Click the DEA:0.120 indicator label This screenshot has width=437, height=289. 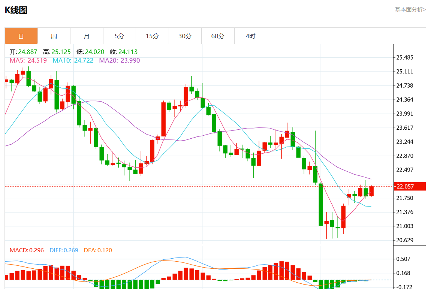pos(98,250)
